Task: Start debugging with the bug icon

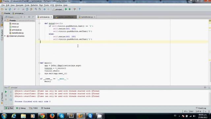Action: point(70,9)
